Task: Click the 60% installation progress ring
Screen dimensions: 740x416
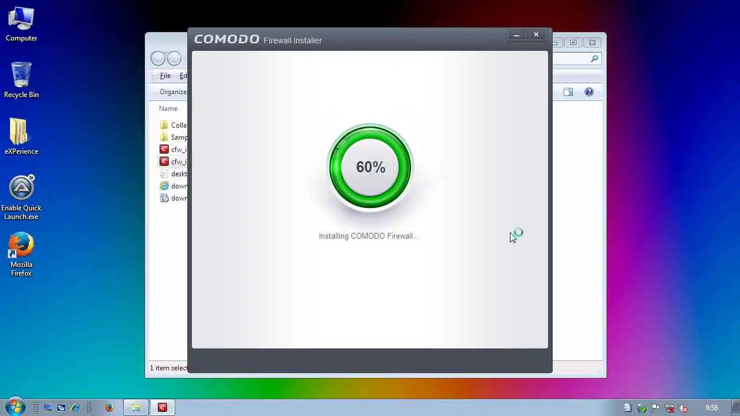Action: 370,167
